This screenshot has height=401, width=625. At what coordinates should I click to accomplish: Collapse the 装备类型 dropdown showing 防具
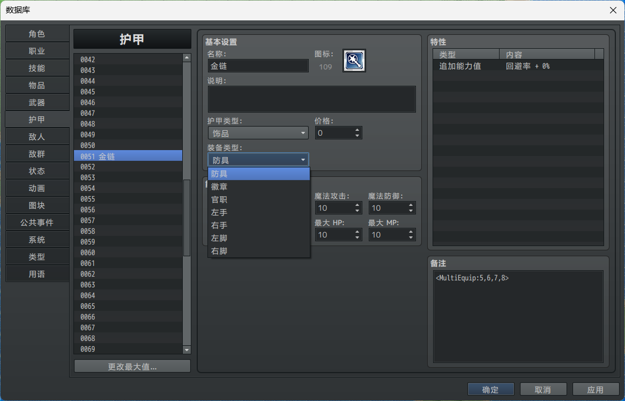coord(258,160)
